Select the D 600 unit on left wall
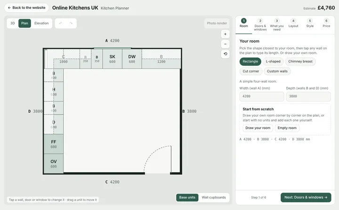Image resolution: width=339 pixels, height=210 pixels. click(54, 125)
